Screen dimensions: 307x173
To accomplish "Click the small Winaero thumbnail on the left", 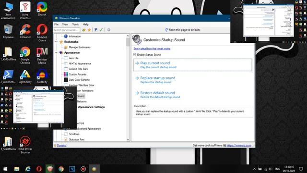I will 38,107.
